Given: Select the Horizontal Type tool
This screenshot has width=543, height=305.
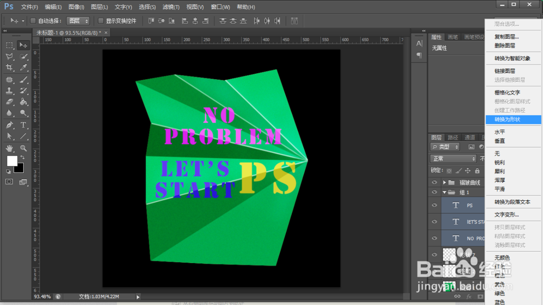Looking at the screenshot, I should coord(23,125).
